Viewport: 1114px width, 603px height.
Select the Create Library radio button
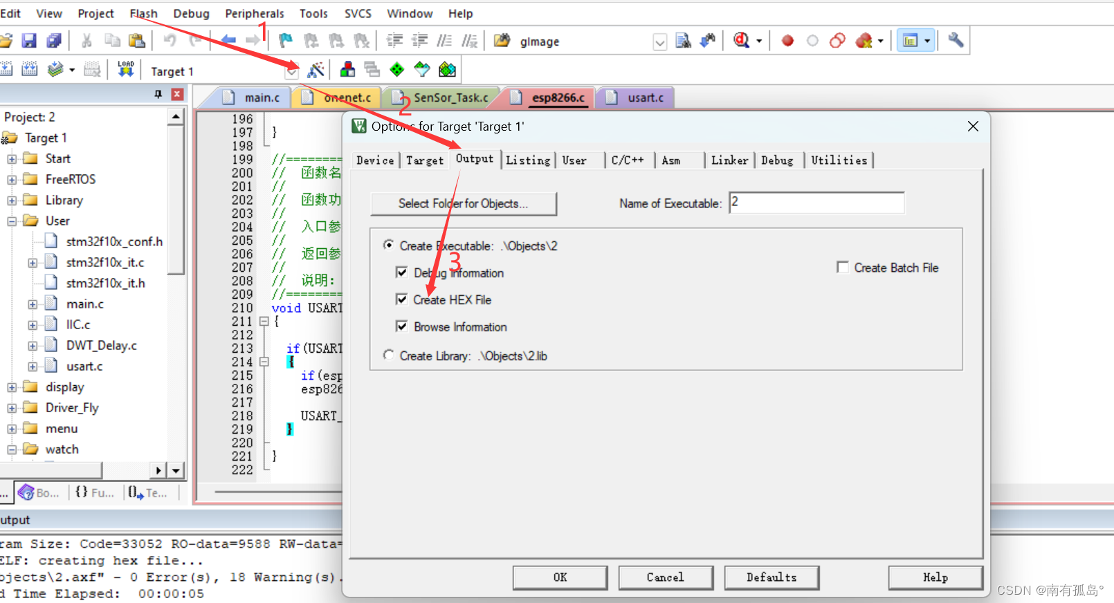(x=388, y=355)
